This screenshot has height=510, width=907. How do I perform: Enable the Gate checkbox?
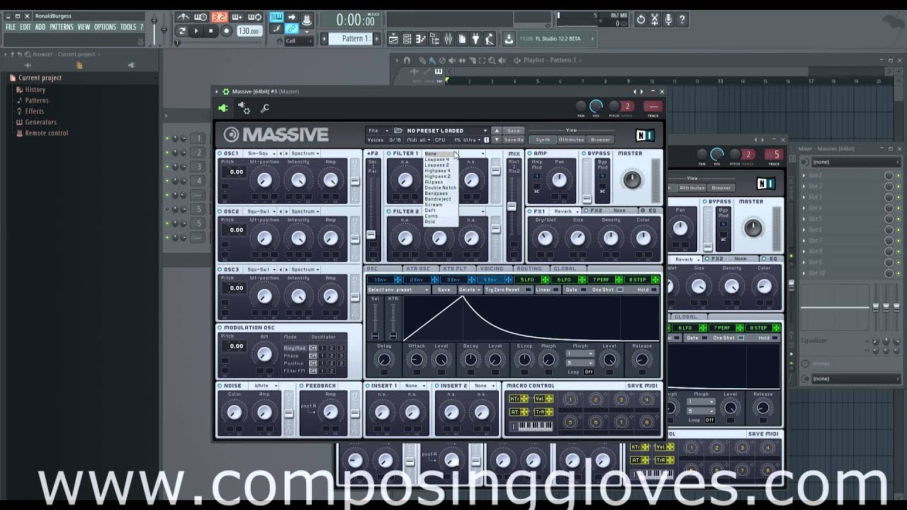coord(582,290)
